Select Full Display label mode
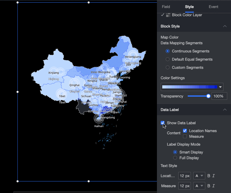231x193 pixels. [175, 158]
